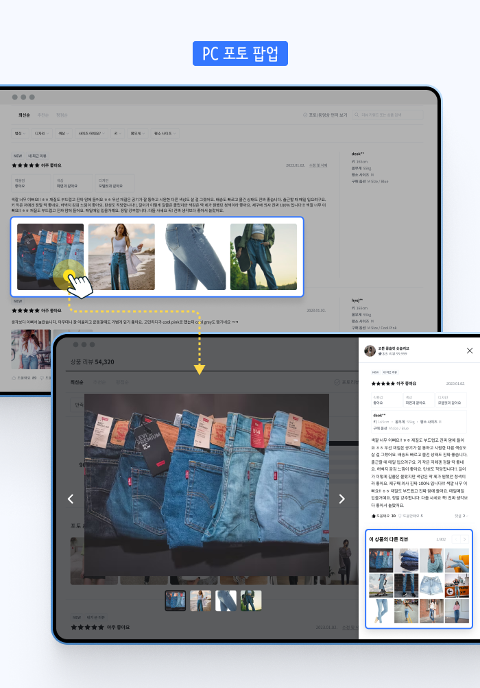Open the 색상 filter dropdown
The height and width of the screenshot is (688, 480).
(x=64, y=133)
